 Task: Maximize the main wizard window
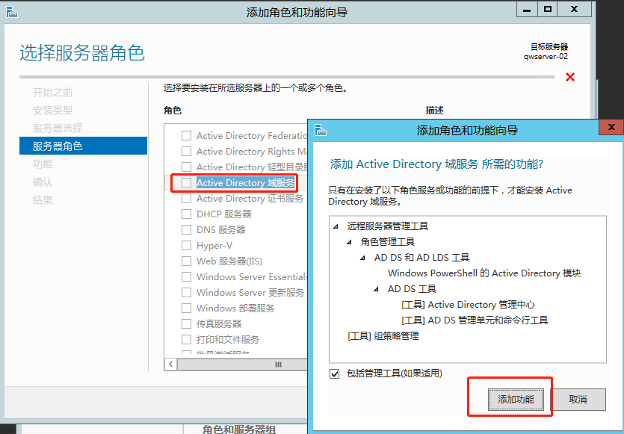tap(548, 10)
